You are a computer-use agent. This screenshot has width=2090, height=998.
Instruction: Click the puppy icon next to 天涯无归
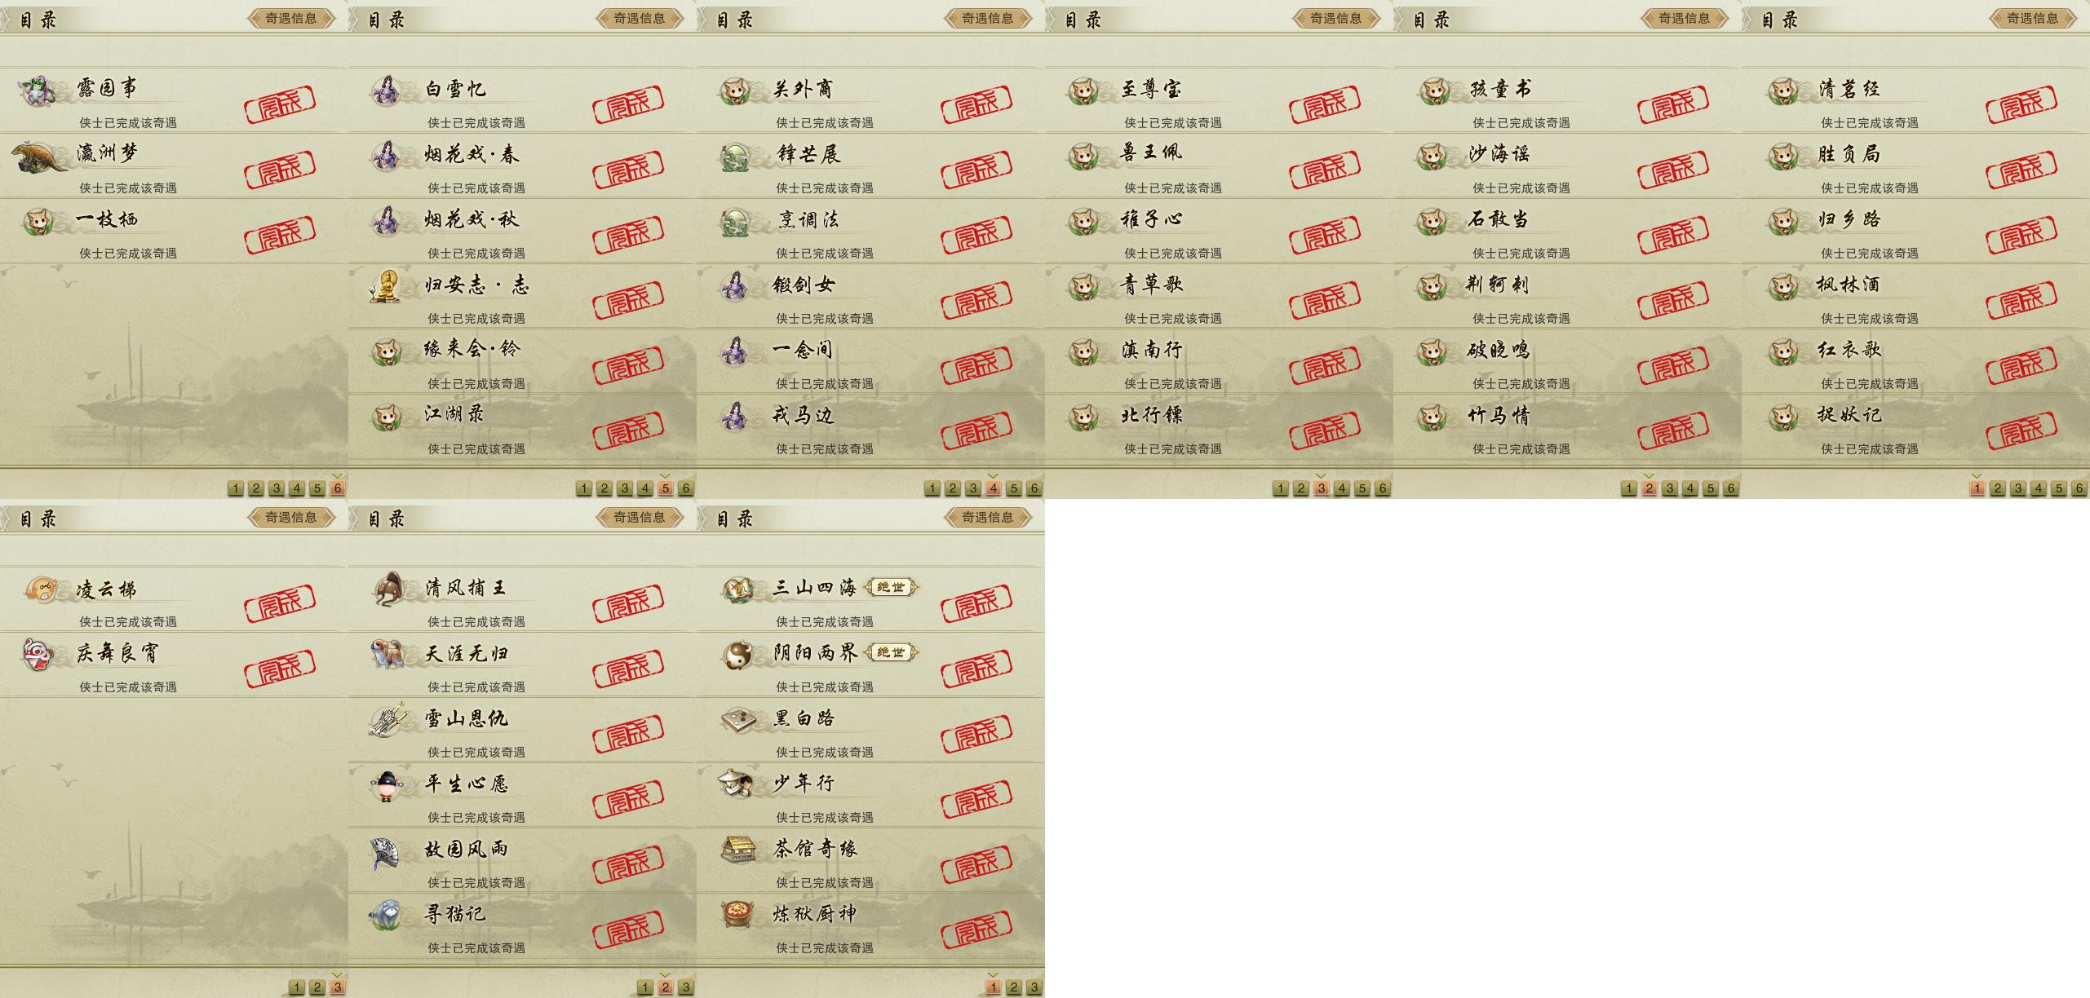coord(387,654)
